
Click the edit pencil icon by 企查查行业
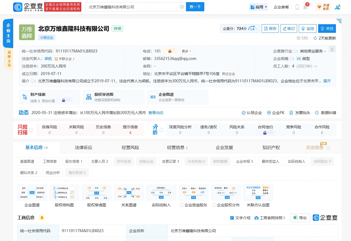click(x=332, y=49)
